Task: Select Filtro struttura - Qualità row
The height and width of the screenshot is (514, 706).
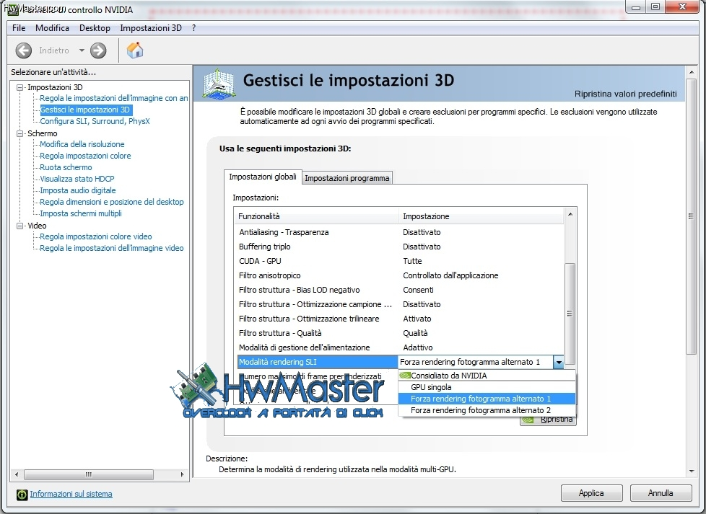Action: [x=400, y=333]
